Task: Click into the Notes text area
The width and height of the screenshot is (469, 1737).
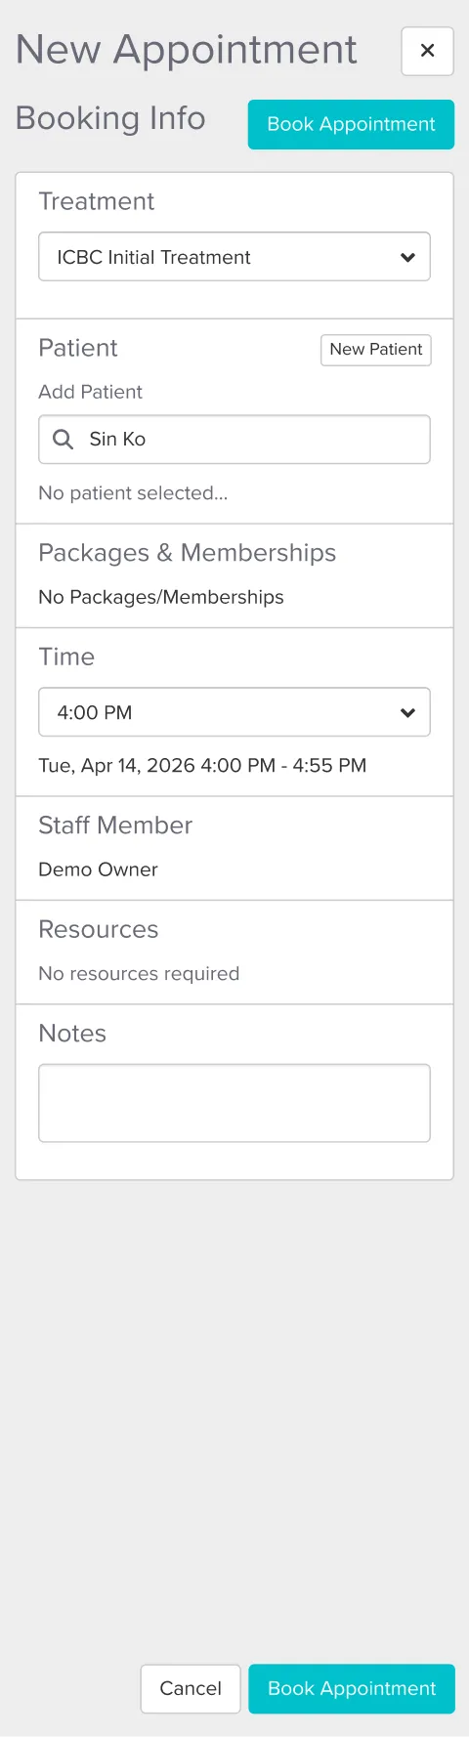Action: pyautogui.click(x=234, y=1103)
